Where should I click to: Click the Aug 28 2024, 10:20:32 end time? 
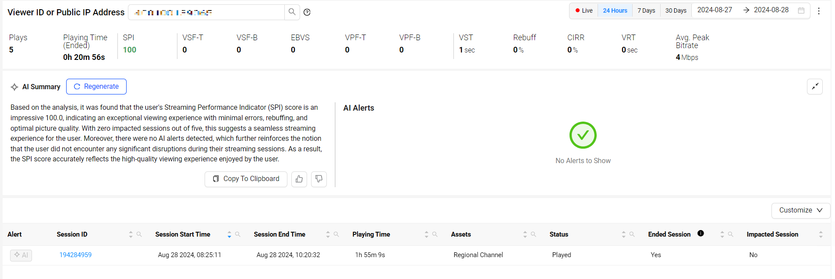pyautogui.click(x=288, y=255)
